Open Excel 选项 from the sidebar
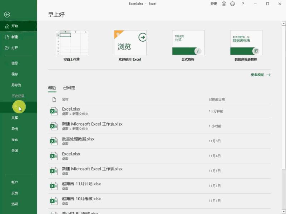Screen dimensions: 286x214 point(14,204)
